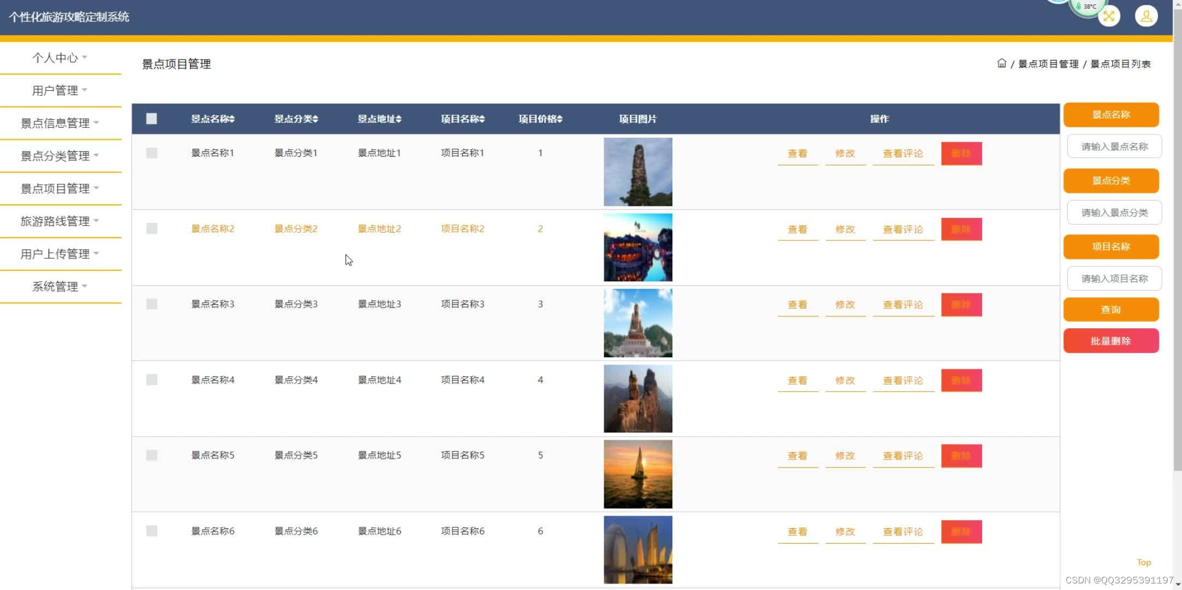Viewport: 1182px width, 590px height.
Task: Click 查看 for 景点名称3 row
Action: click(797, 305)
